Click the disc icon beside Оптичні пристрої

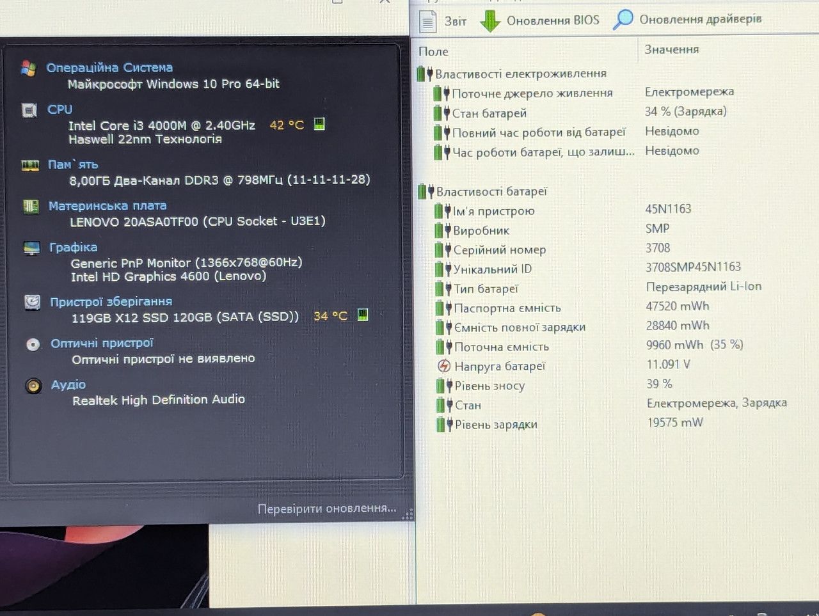point(33,344)
